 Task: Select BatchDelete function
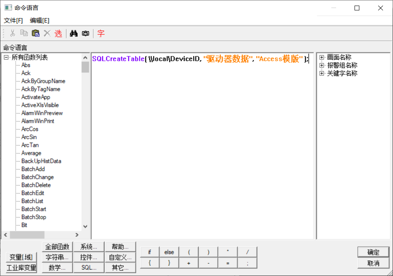click(x=36, y=185)
